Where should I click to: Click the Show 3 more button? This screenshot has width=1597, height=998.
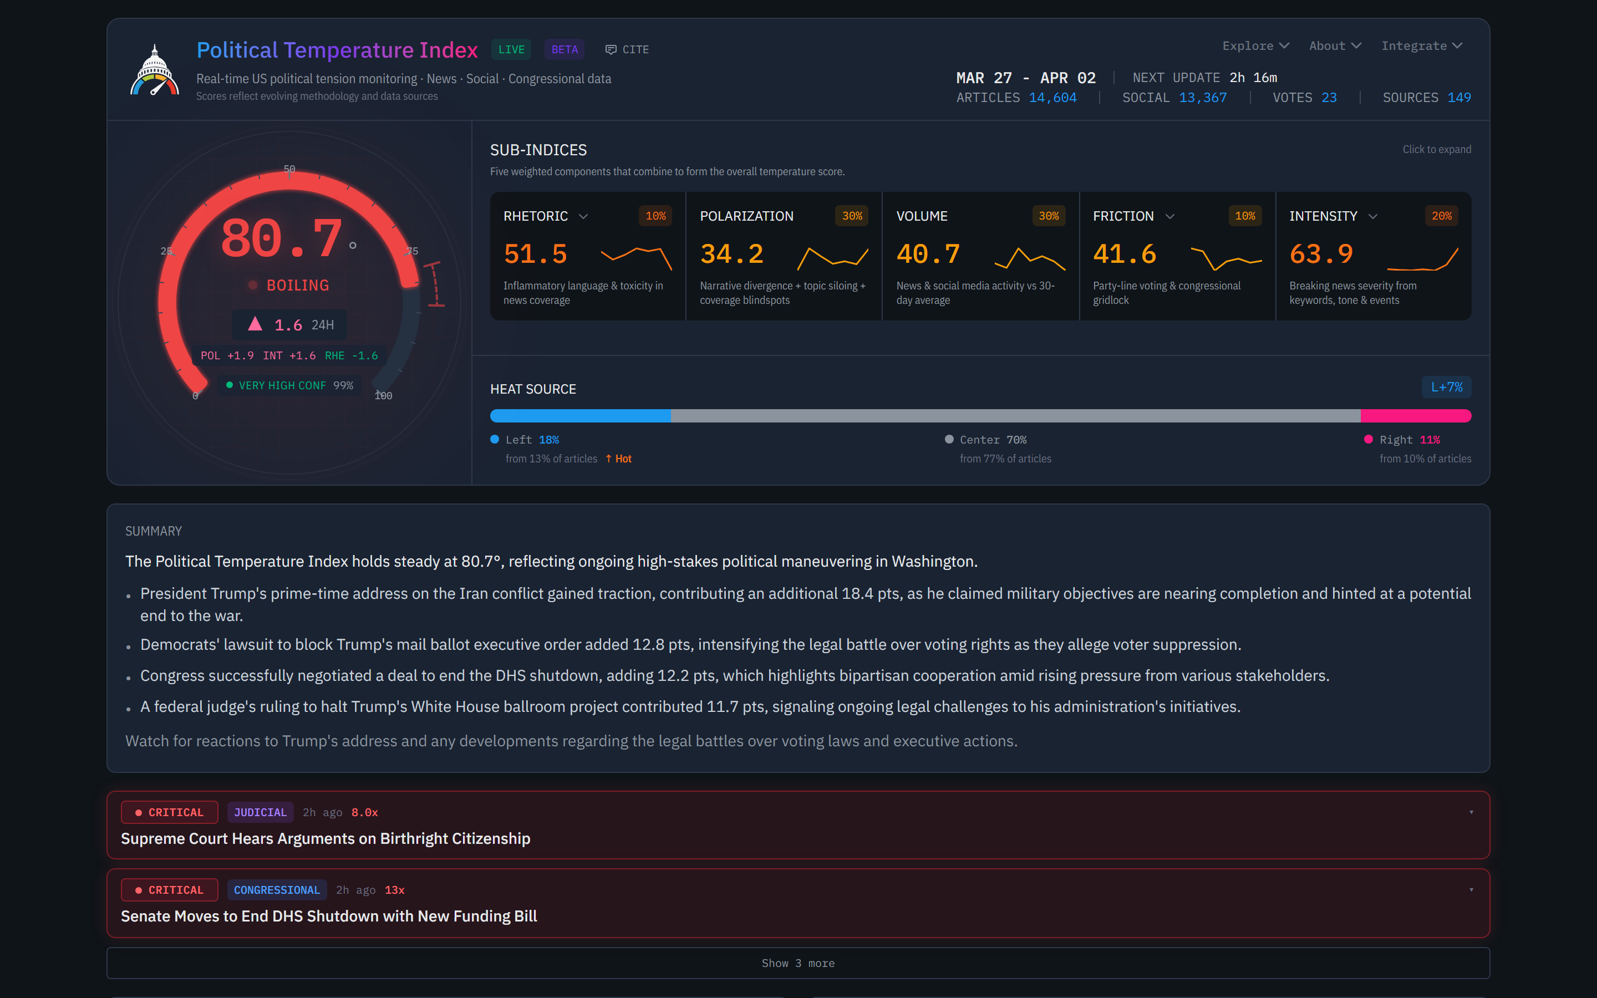point(798,963)
